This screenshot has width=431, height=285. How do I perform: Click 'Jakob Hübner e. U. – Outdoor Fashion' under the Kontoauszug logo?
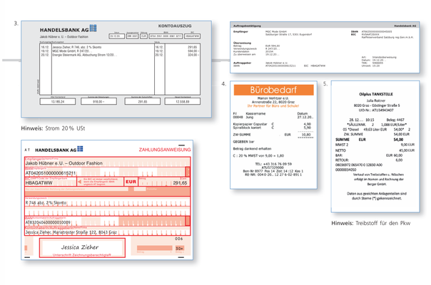tap(64, 36)
